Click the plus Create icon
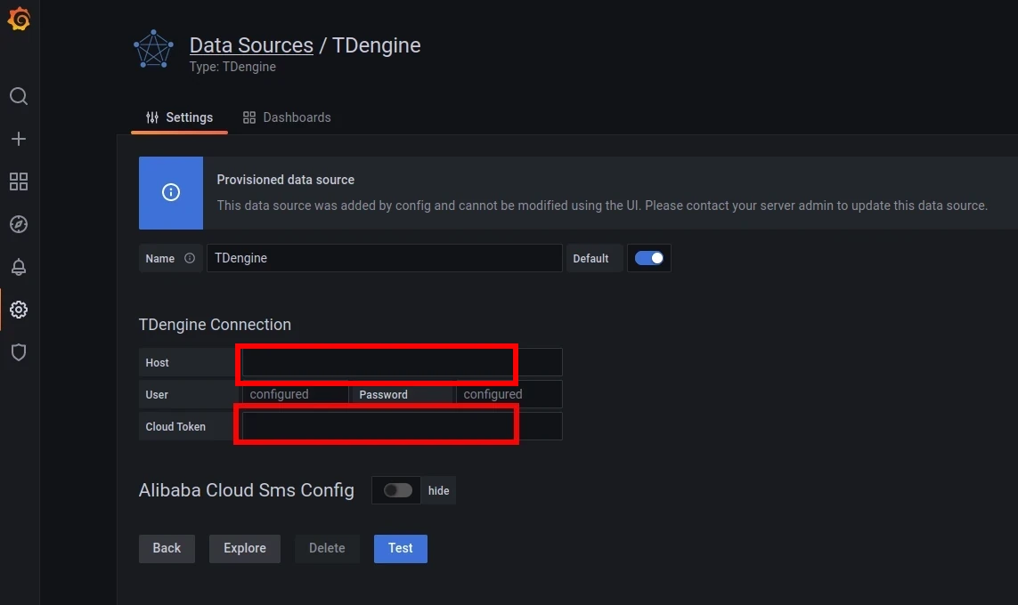The height and width of the screenshot is (605, 1018). click(x=19, y=139)
